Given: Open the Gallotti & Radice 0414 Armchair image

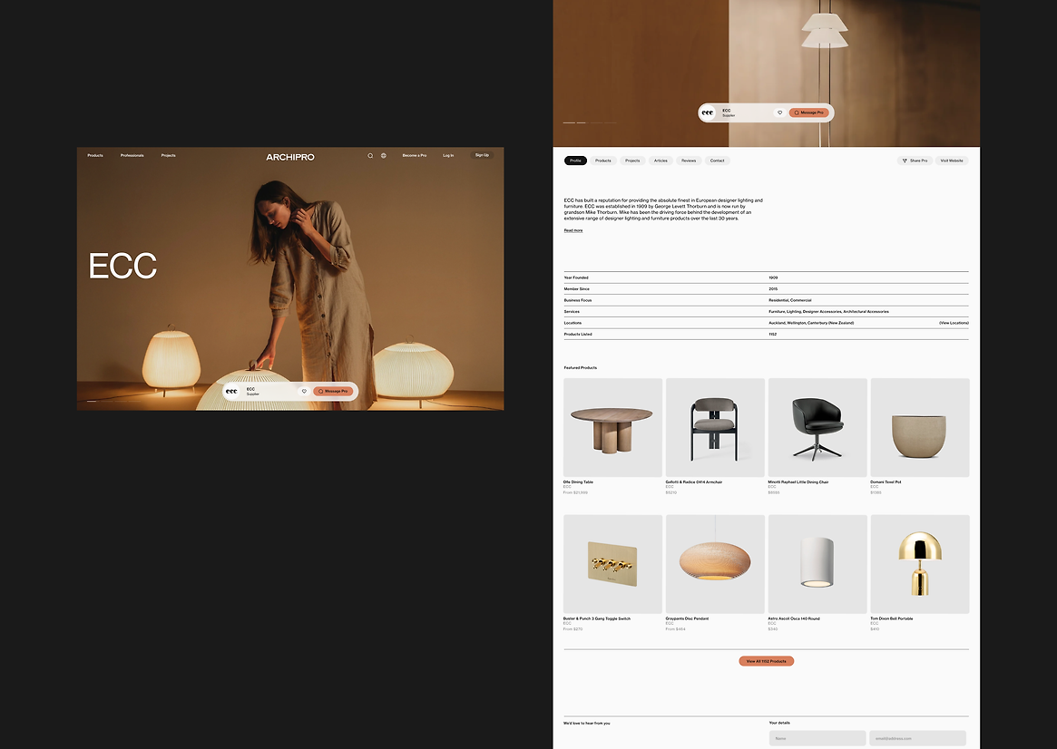Looking at the screenshot, I should coord(715,428).
